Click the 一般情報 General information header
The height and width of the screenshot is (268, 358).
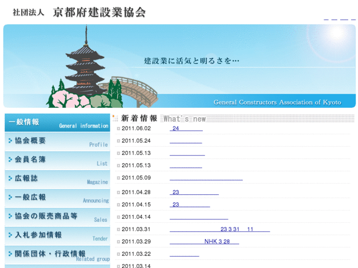[57, 122]
